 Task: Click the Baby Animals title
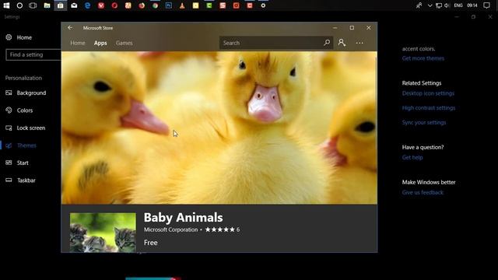pyautogui.click(x=184, y=218)
